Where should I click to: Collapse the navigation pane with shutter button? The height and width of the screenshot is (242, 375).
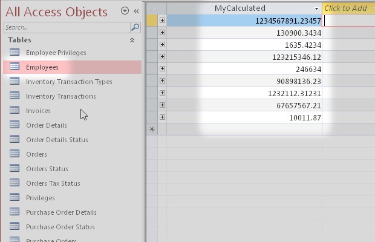coord(136,11)
